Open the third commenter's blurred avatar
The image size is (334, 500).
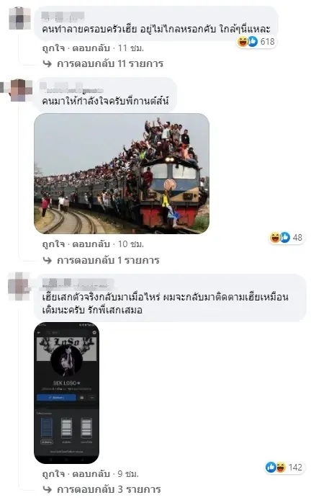coord(19,286)
